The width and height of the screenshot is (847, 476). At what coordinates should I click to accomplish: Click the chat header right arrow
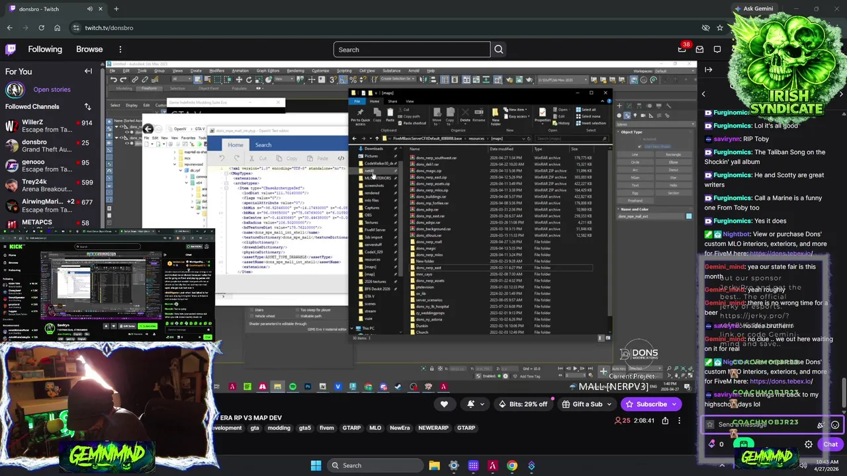point(841,95)
